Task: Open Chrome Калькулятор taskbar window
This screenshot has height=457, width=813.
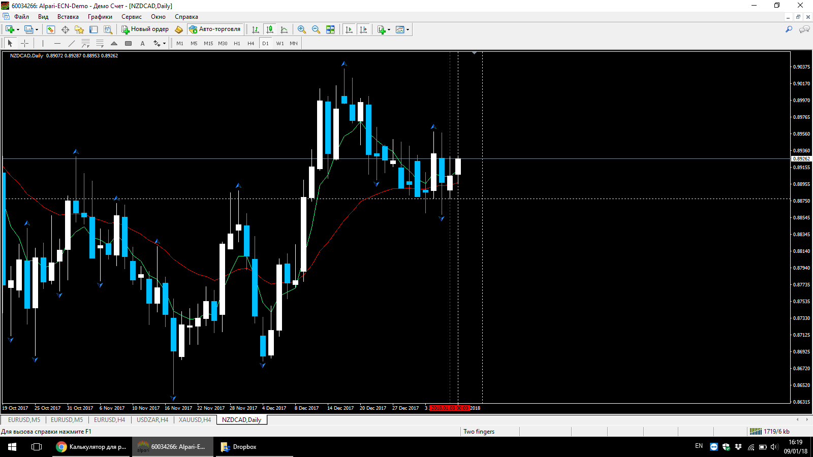Action: pyautogui.click(x=91, y=447)
